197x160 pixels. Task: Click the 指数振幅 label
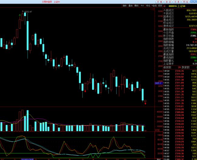pyautogui.click(x=169, y=45)
